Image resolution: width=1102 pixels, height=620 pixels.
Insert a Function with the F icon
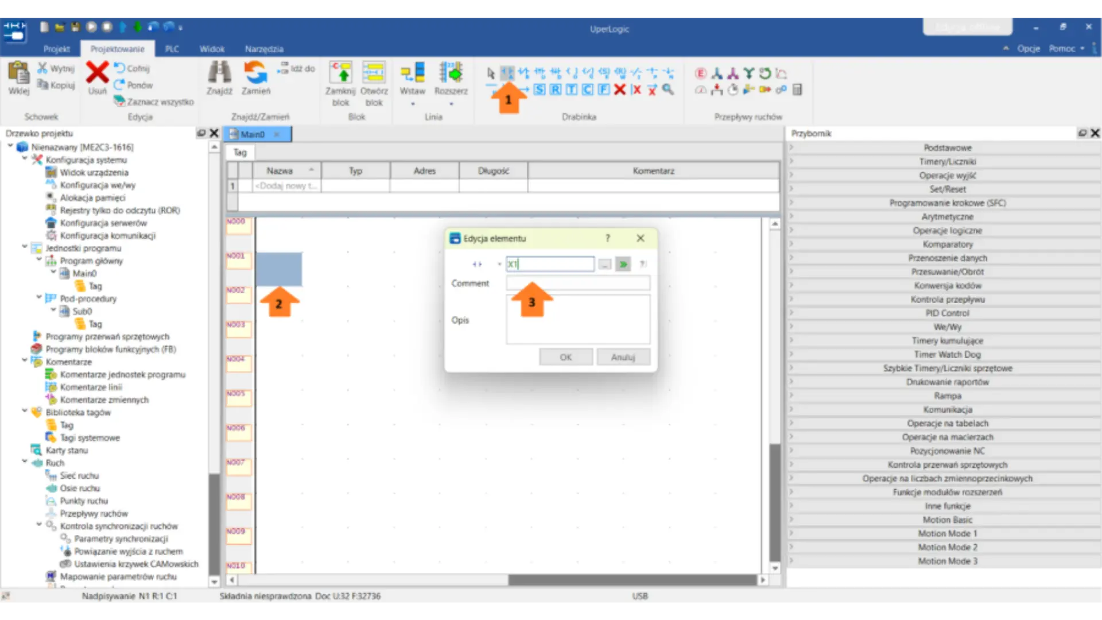pos(604,90)
